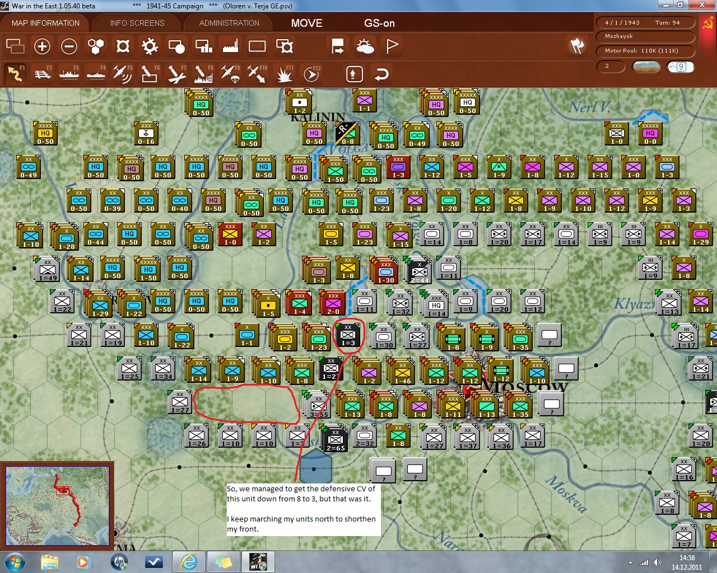Click the boxed up-arrow icon
Viewport: 717px width, 573px height.
pos(354,74)
